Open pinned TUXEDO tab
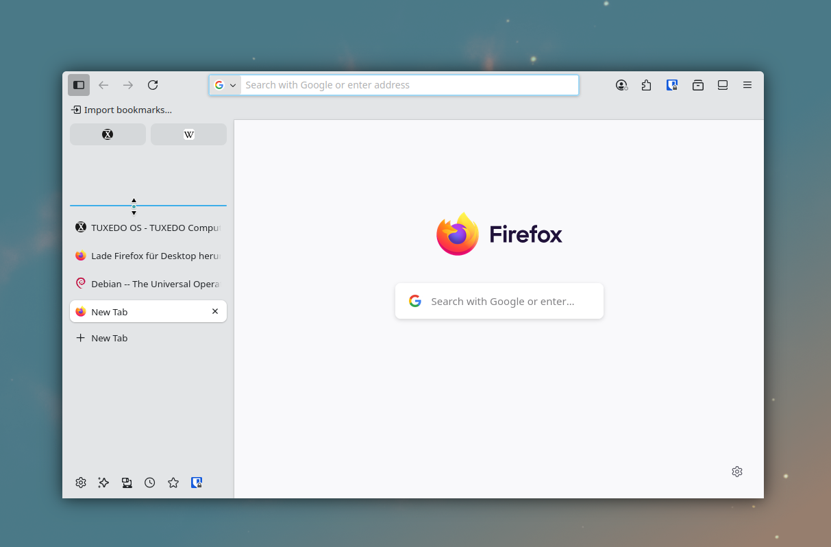Viewport: 831px width, 547px height. coord(108,134)
